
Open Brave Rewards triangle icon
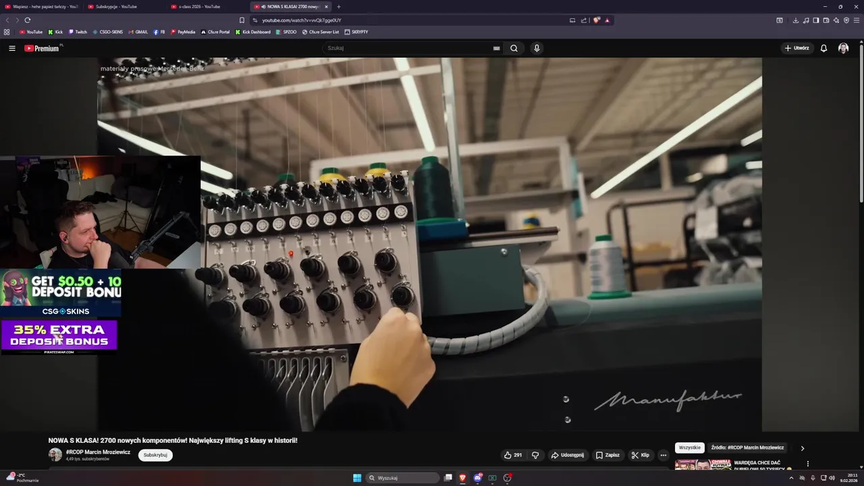tap(607, 20)
